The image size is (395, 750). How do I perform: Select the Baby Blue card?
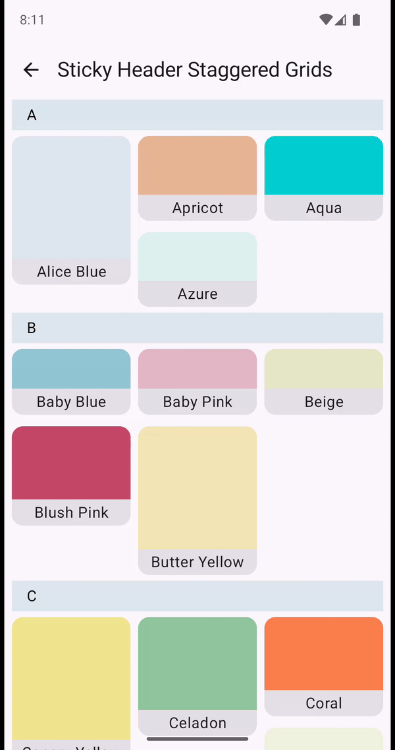71,381
